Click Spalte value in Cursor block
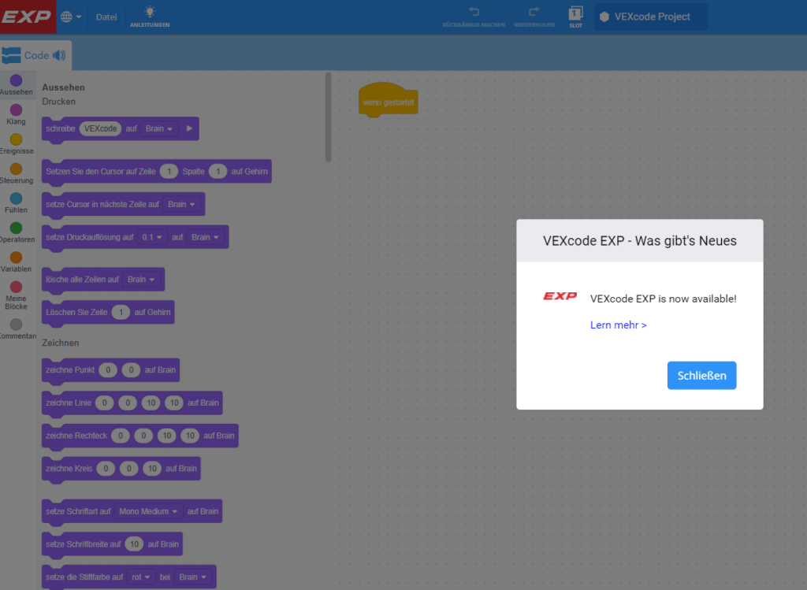The height and width of the screenshot is (590, 807). point(218,171)
